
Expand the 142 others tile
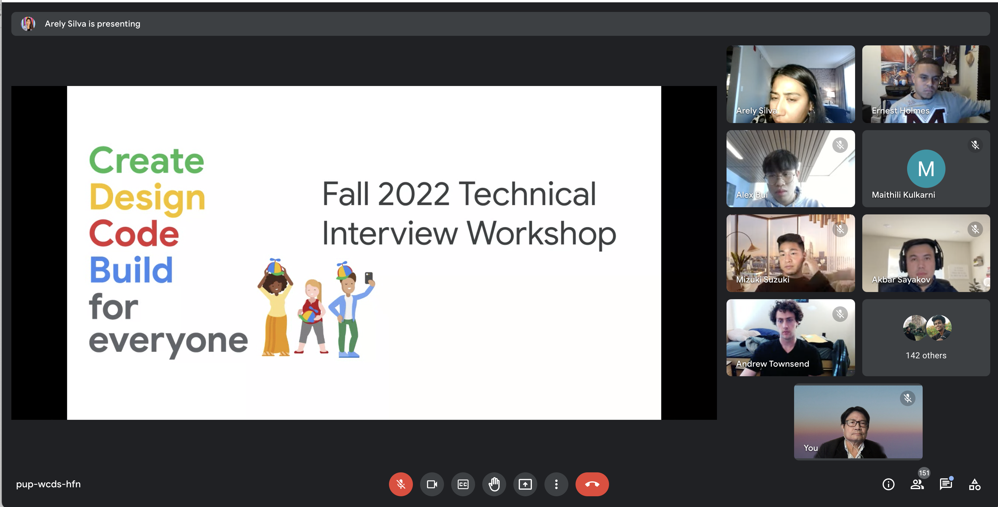[926, 337]
